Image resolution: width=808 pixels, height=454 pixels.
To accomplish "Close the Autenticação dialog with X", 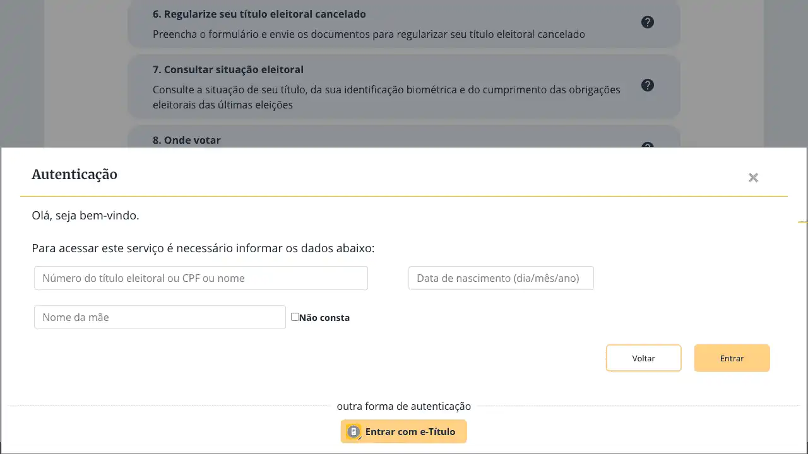I will (753, 178).
